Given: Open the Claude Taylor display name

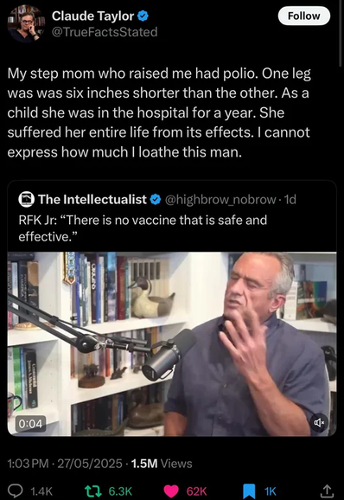Looking at the screenshot, I should point(93,16).
